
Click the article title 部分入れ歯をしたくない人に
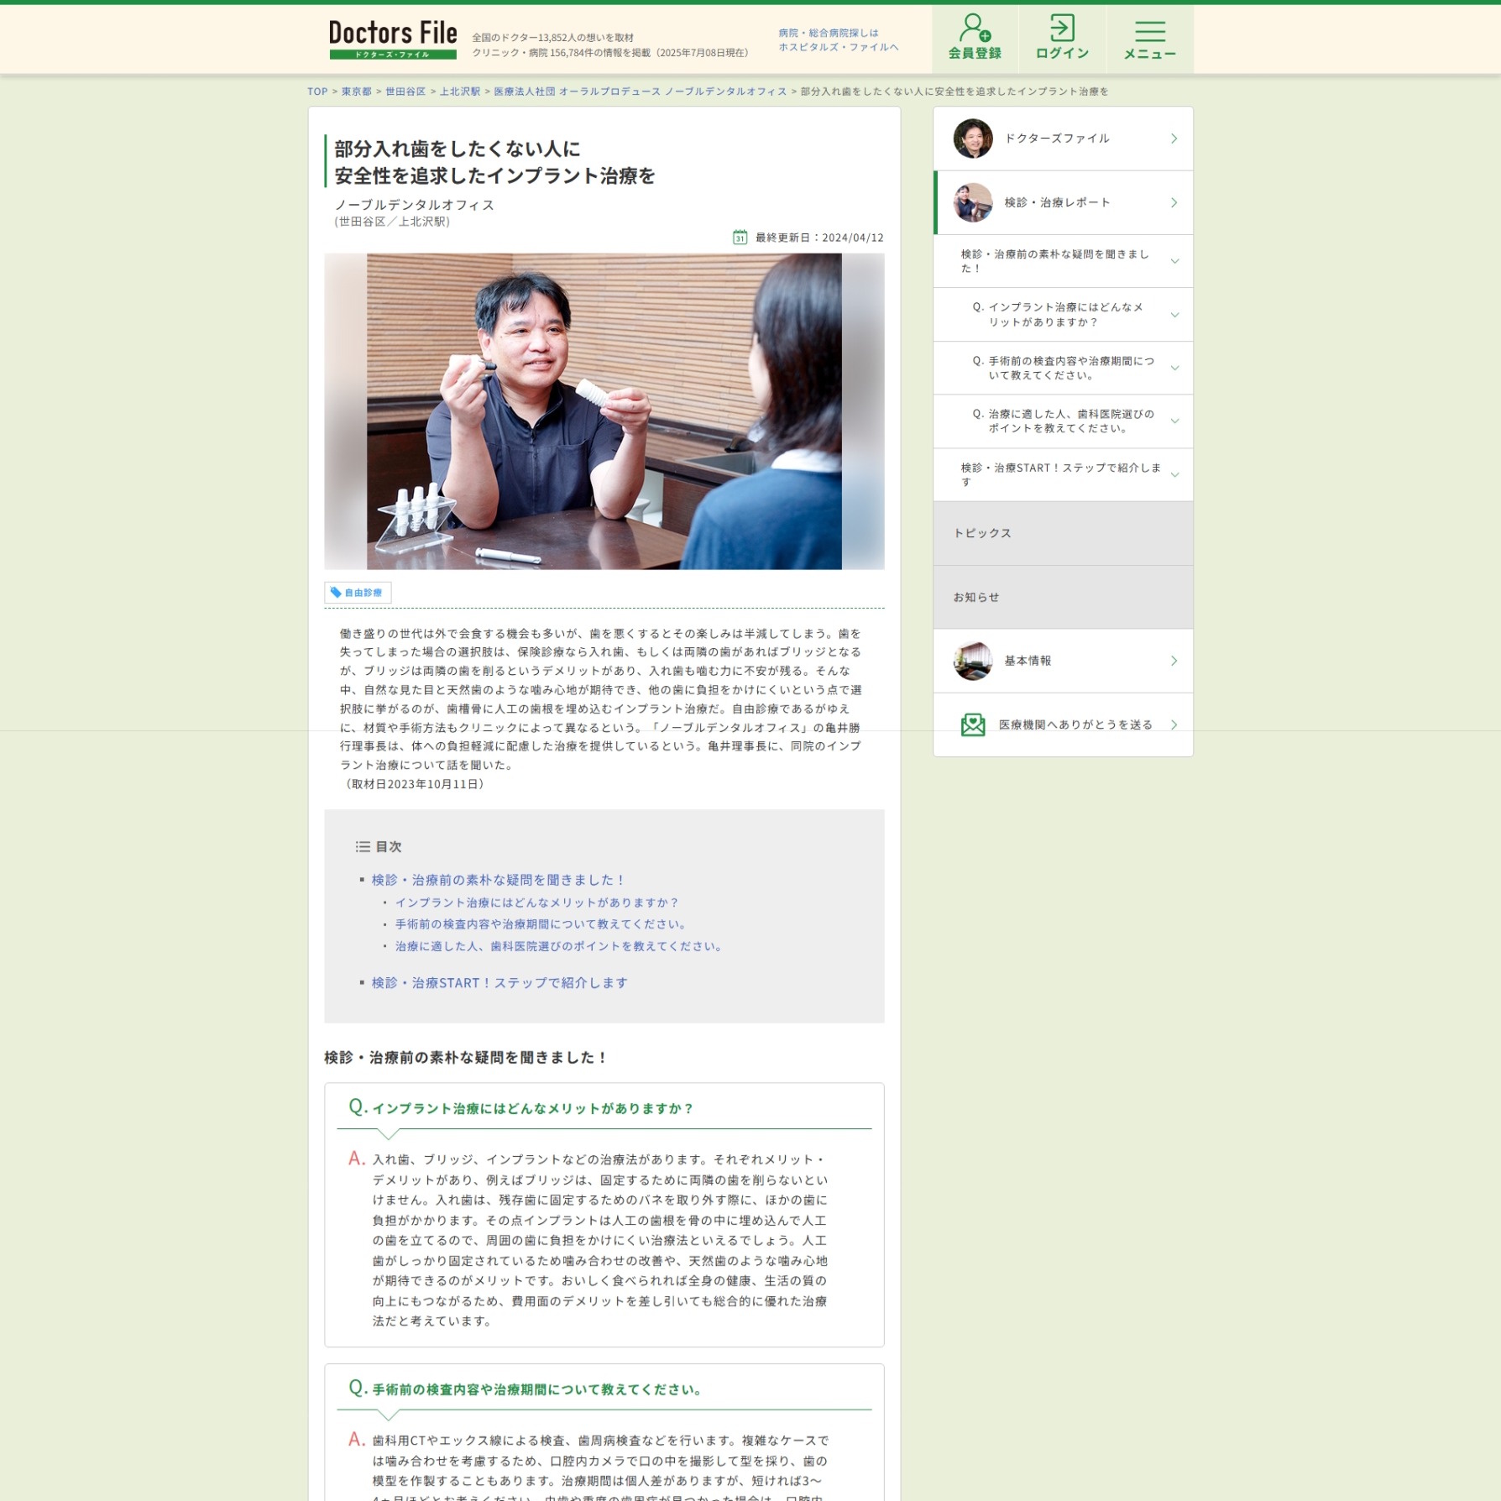point(494,162)
